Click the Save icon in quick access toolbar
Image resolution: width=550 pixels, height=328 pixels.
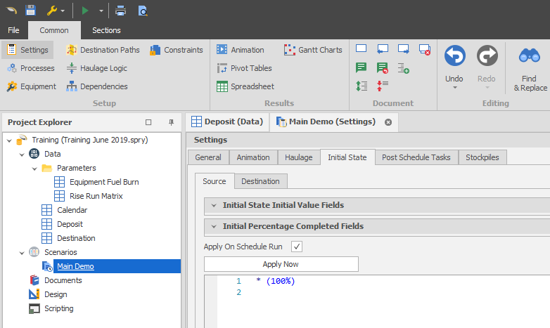pos(30,11)
